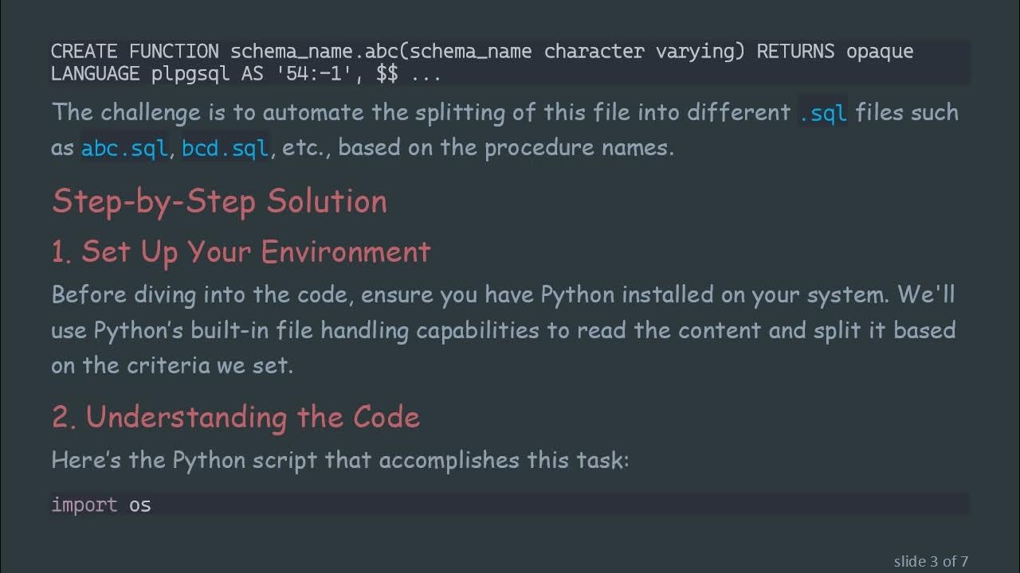The image size is (1020, 573).
Task: Select the Set Up Your Environment heading
Action: pyautogui.click(x=241, y=251)
